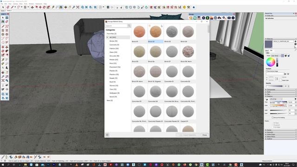Toggle Enscape live updates icon
The width and height of the screenshot is (297, 167).
click(x=195, y=18)
